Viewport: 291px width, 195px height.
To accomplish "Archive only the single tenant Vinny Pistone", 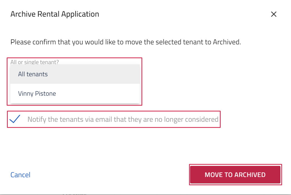I will pos(75,93).
